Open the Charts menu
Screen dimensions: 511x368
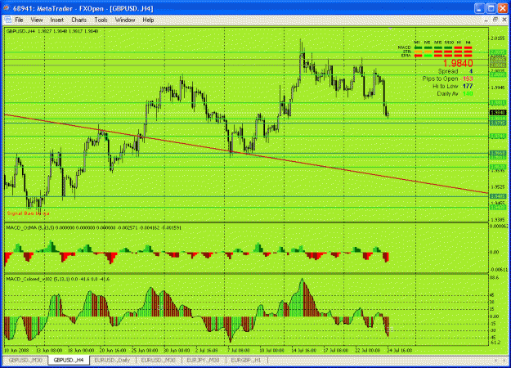[79, 20]
